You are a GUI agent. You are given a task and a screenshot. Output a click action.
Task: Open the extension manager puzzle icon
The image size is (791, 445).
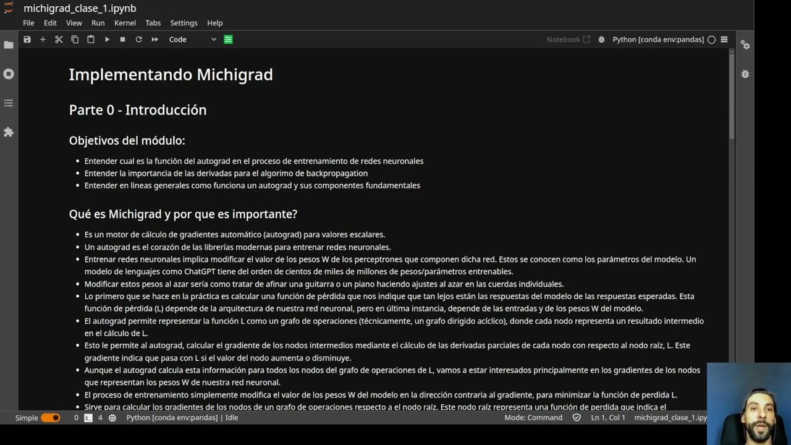click(x=9, y=132)
